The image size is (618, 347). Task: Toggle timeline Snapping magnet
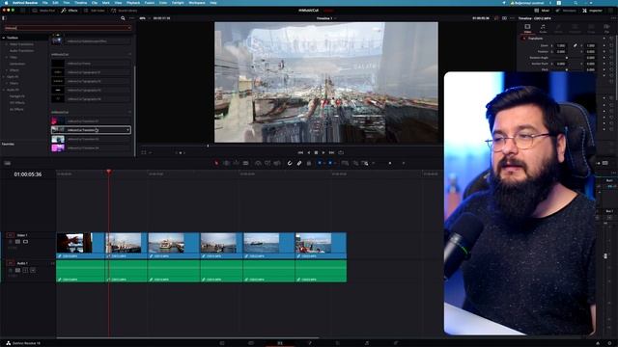point(290,163)
